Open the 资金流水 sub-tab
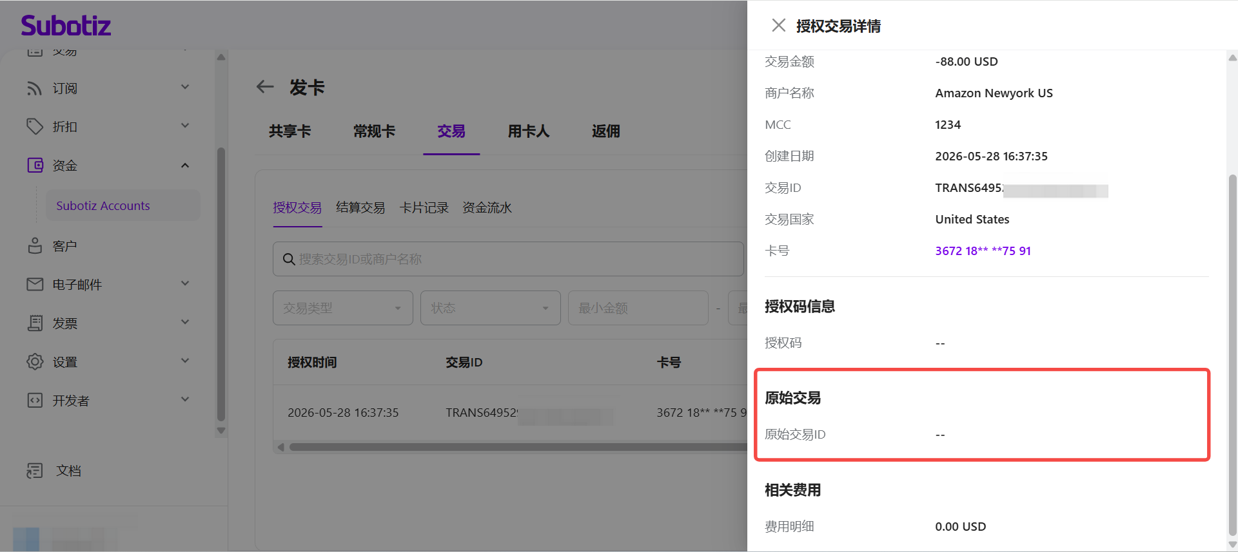Viewport: 1238px width, 552px height. click(487, 207)
